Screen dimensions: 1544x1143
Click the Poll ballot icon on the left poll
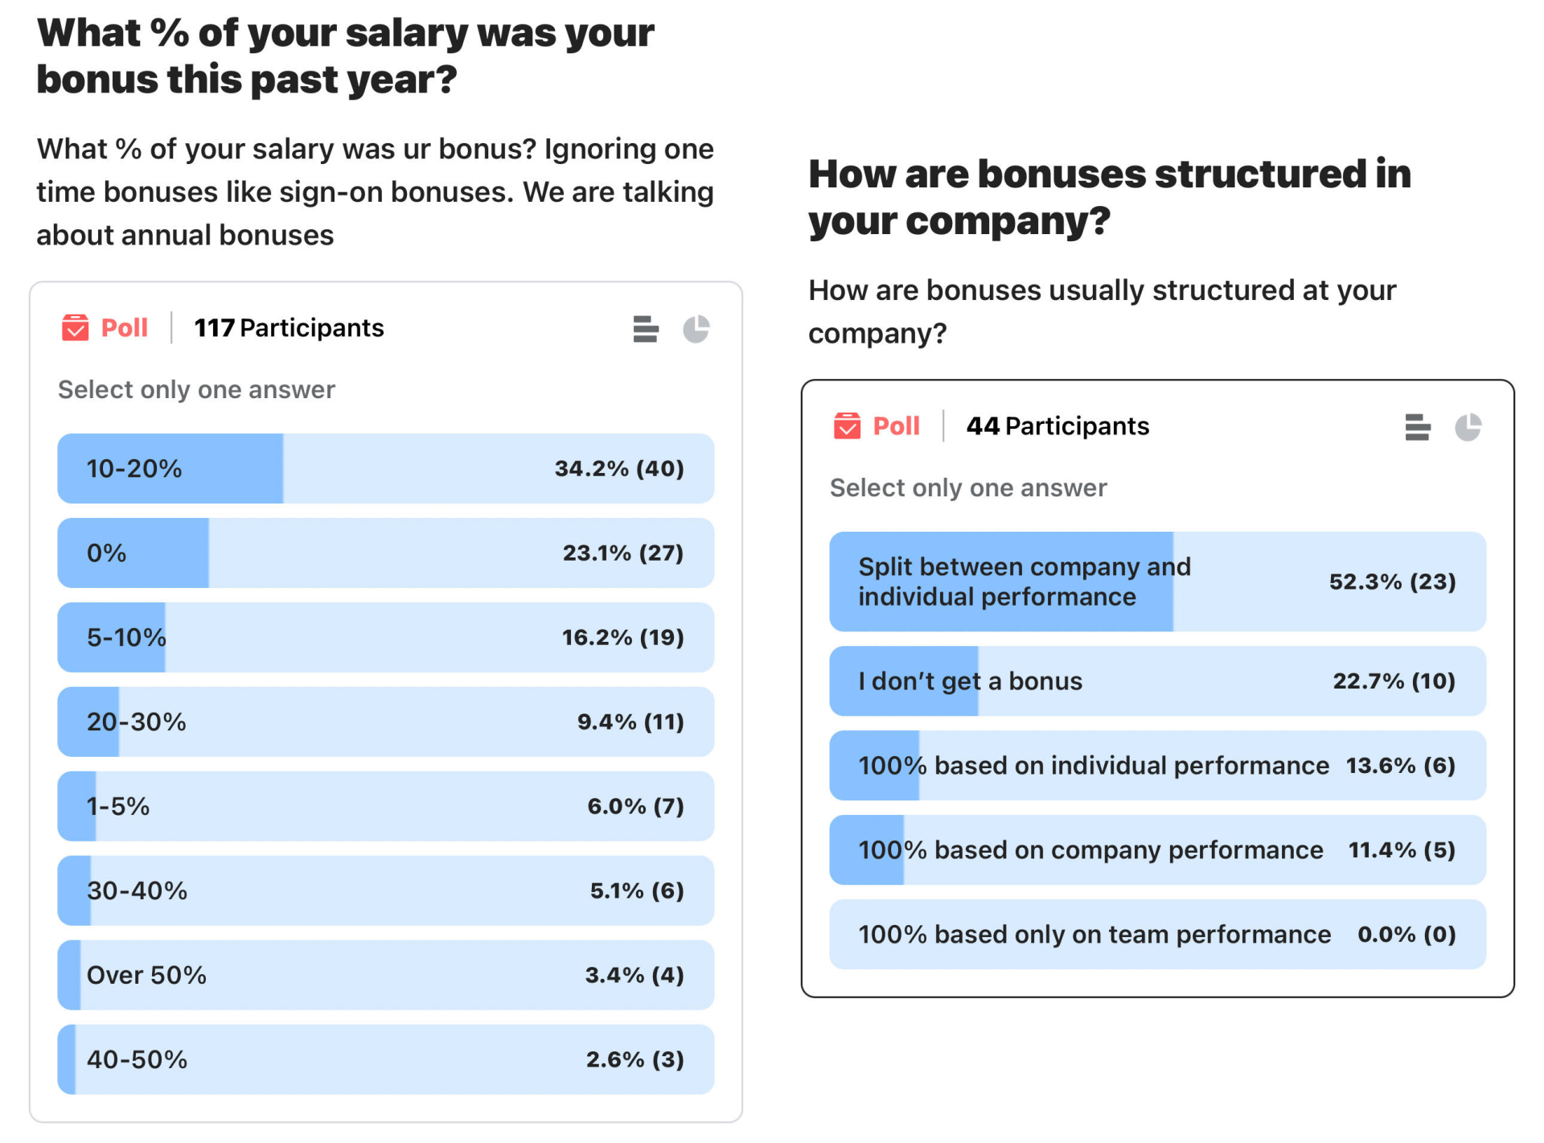click(76, 327)
